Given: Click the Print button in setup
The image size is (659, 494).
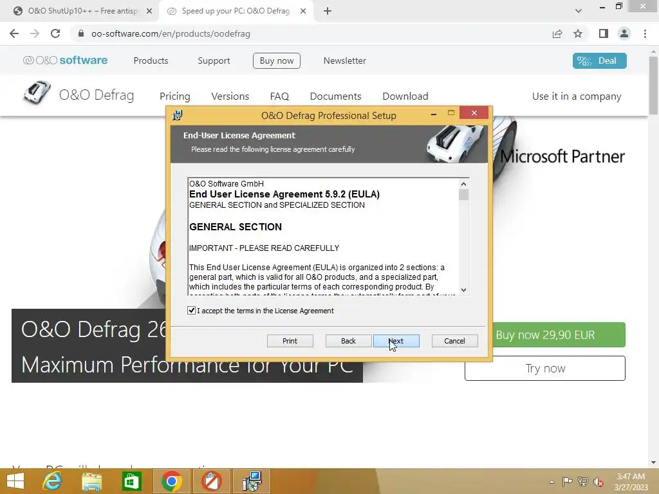Looking at the screenshot, I should [290, 341].
